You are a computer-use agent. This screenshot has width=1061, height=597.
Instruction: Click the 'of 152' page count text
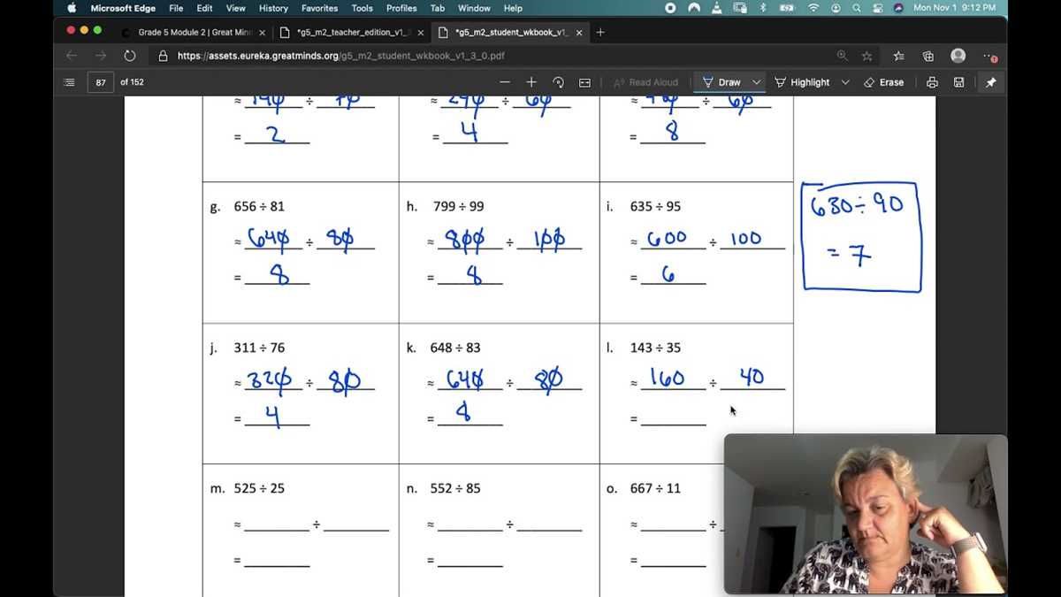click(x=132, y=82)
